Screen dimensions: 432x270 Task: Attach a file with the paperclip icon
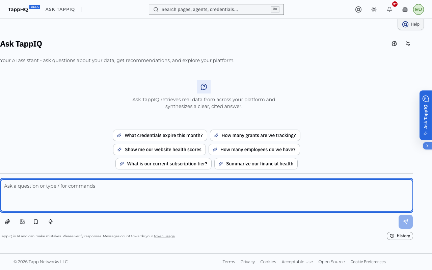click(x=7, y=222)
